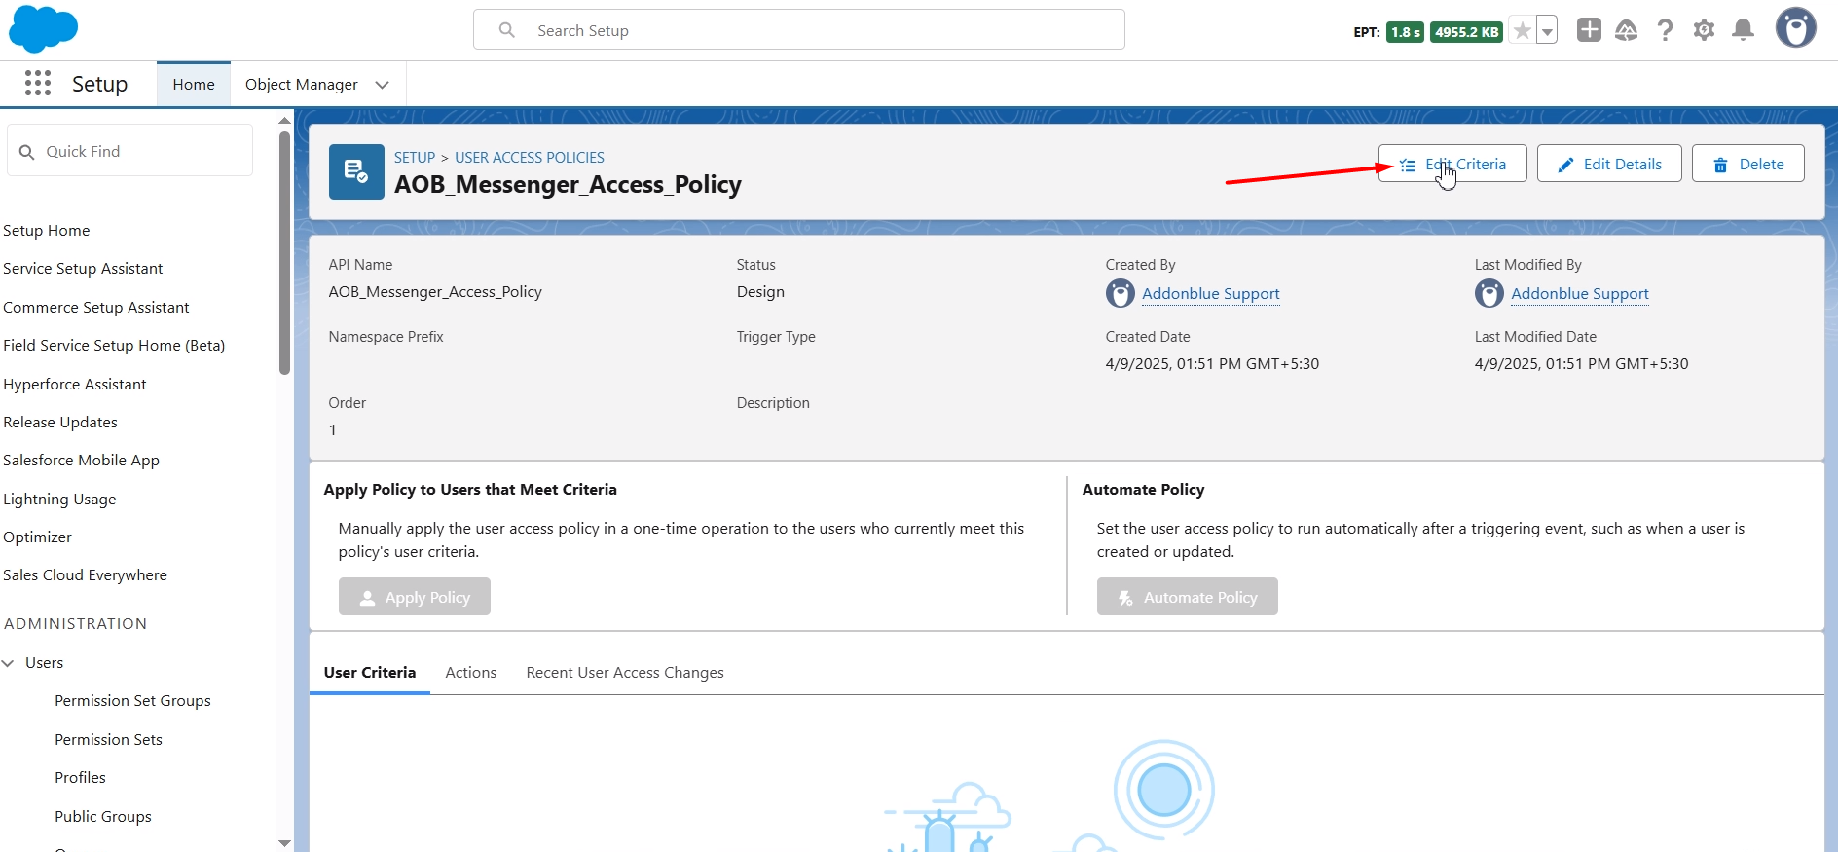Click the 4955.2 KB badge
This screenshot has height=852, width=1838.
click(x=1467, y=32)
